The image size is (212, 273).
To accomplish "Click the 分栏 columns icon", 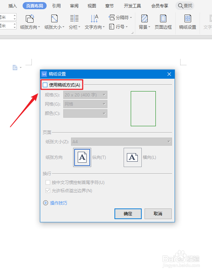I will (x=74, y=18).
